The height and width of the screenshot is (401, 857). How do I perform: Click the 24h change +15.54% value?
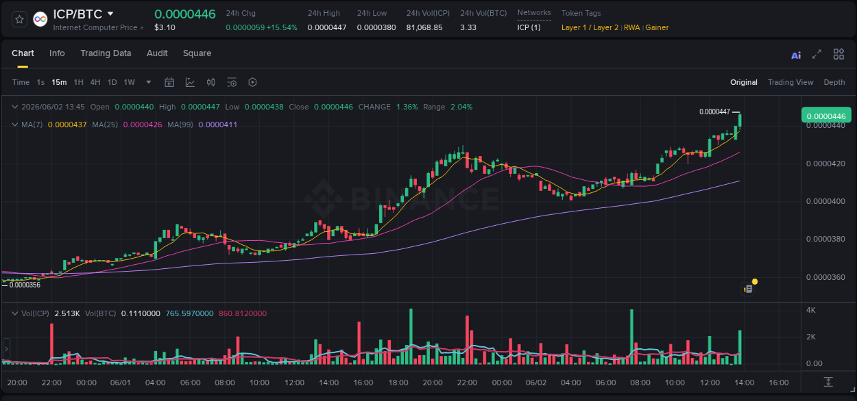tap(282, 27)
